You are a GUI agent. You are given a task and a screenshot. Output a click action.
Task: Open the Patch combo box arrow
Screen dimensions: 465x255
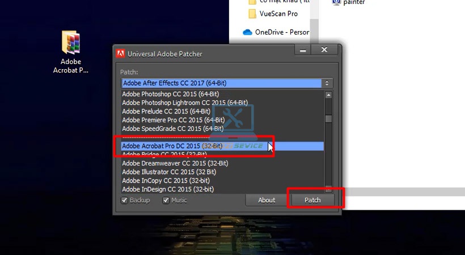click(327, 83)
